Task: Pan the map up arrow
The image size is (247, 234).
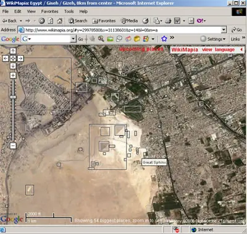Action: (x=13, y=51)
